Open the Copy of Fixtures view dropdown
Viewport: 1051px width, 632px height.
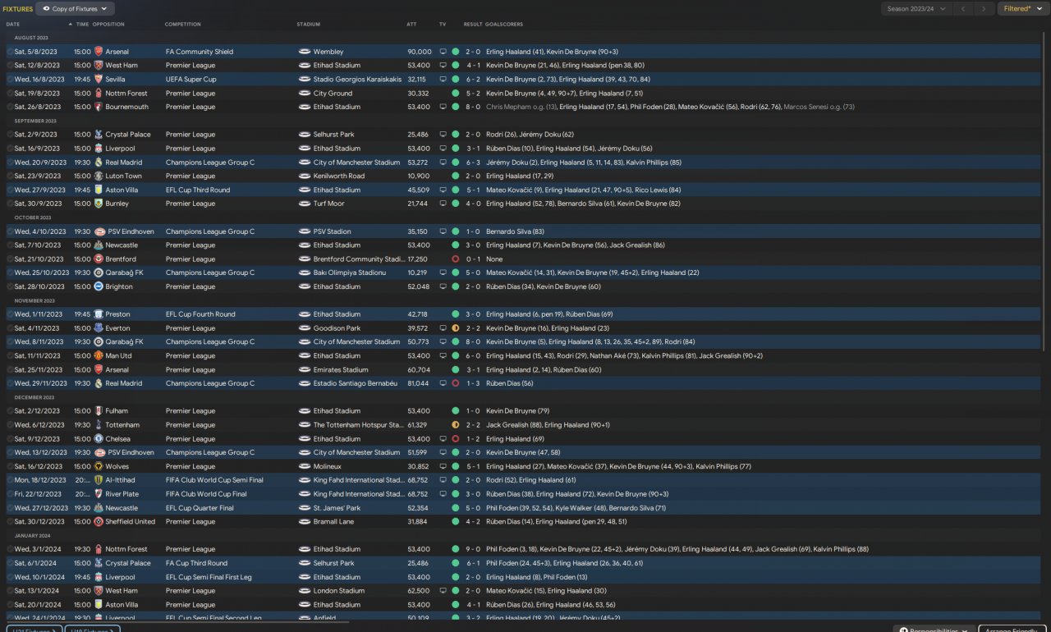tap(76, 9)
